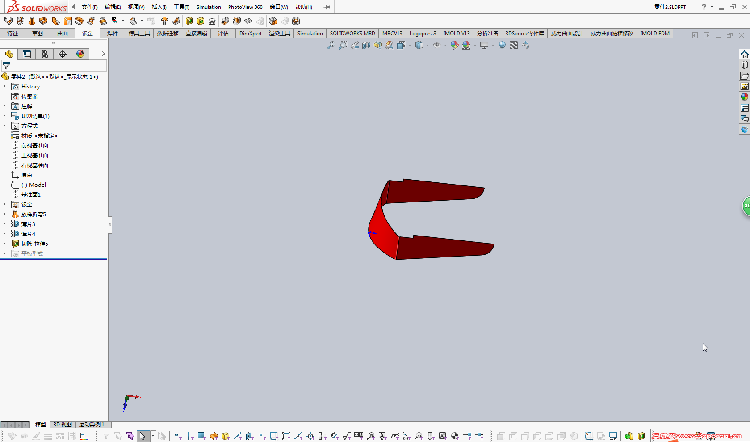Select the Zoom to Area tool
This screenshot has height=442, width=750.
click(x=343, y=45)
